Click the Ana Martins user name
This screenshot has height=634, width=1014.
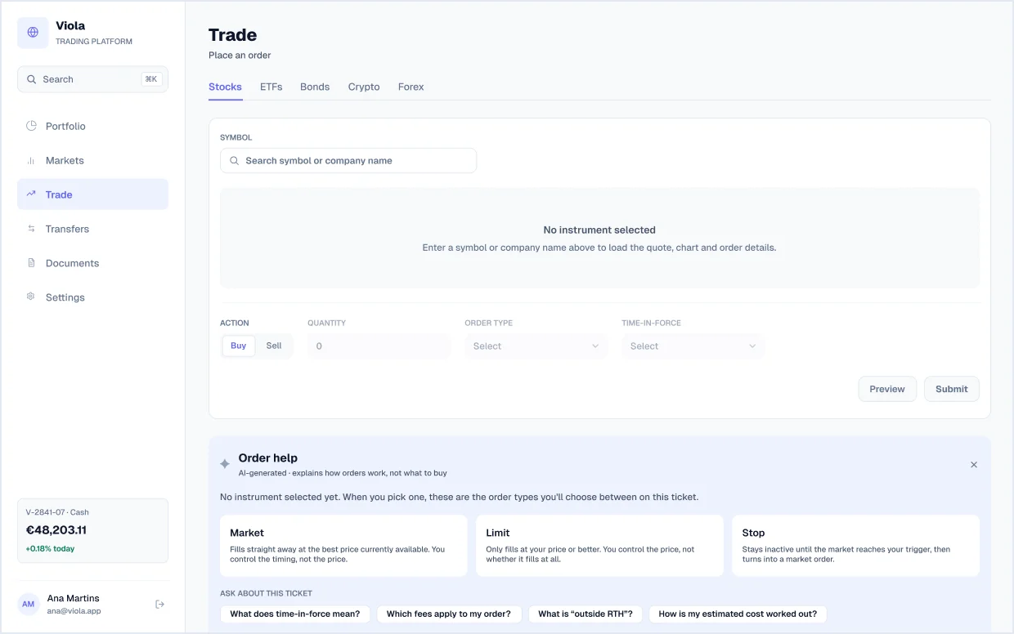[x=74, y=599]
